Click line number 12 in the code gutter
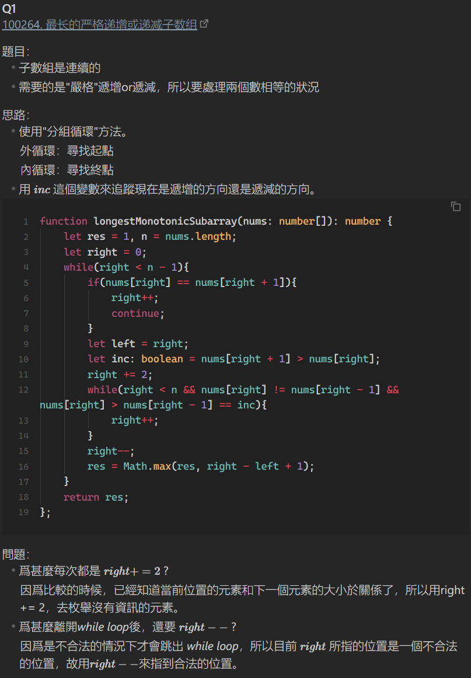The image size is (471, 678). click(23, 390)
